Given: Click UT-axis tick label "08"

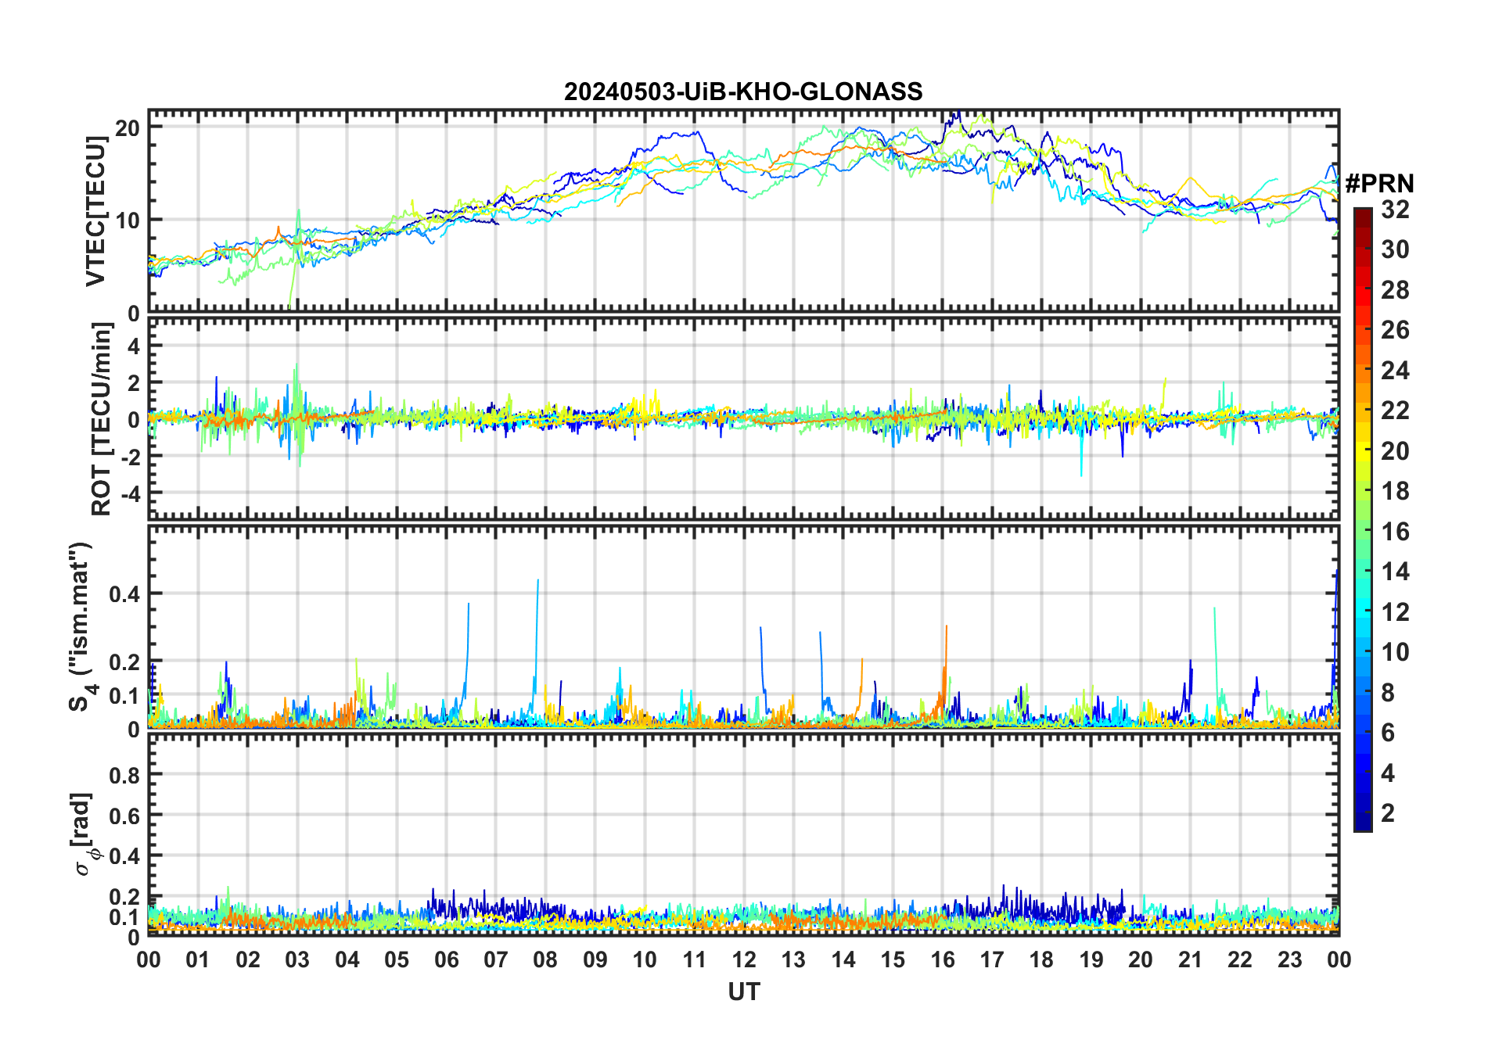Looking at the screenshot, I should coord(545,959).
